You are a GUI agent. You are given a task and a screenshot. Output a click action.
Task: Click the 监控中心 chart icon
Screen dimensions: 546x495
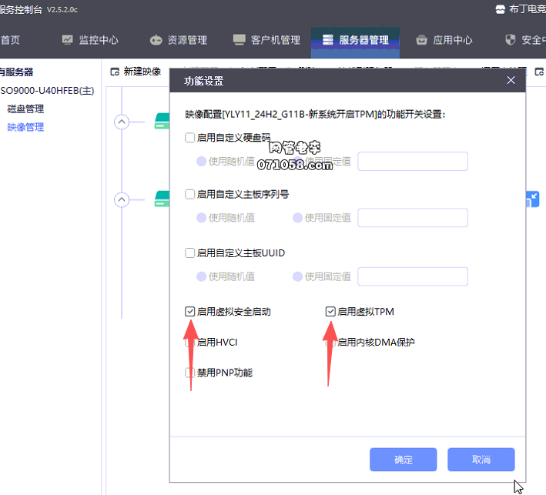point(67,40)
